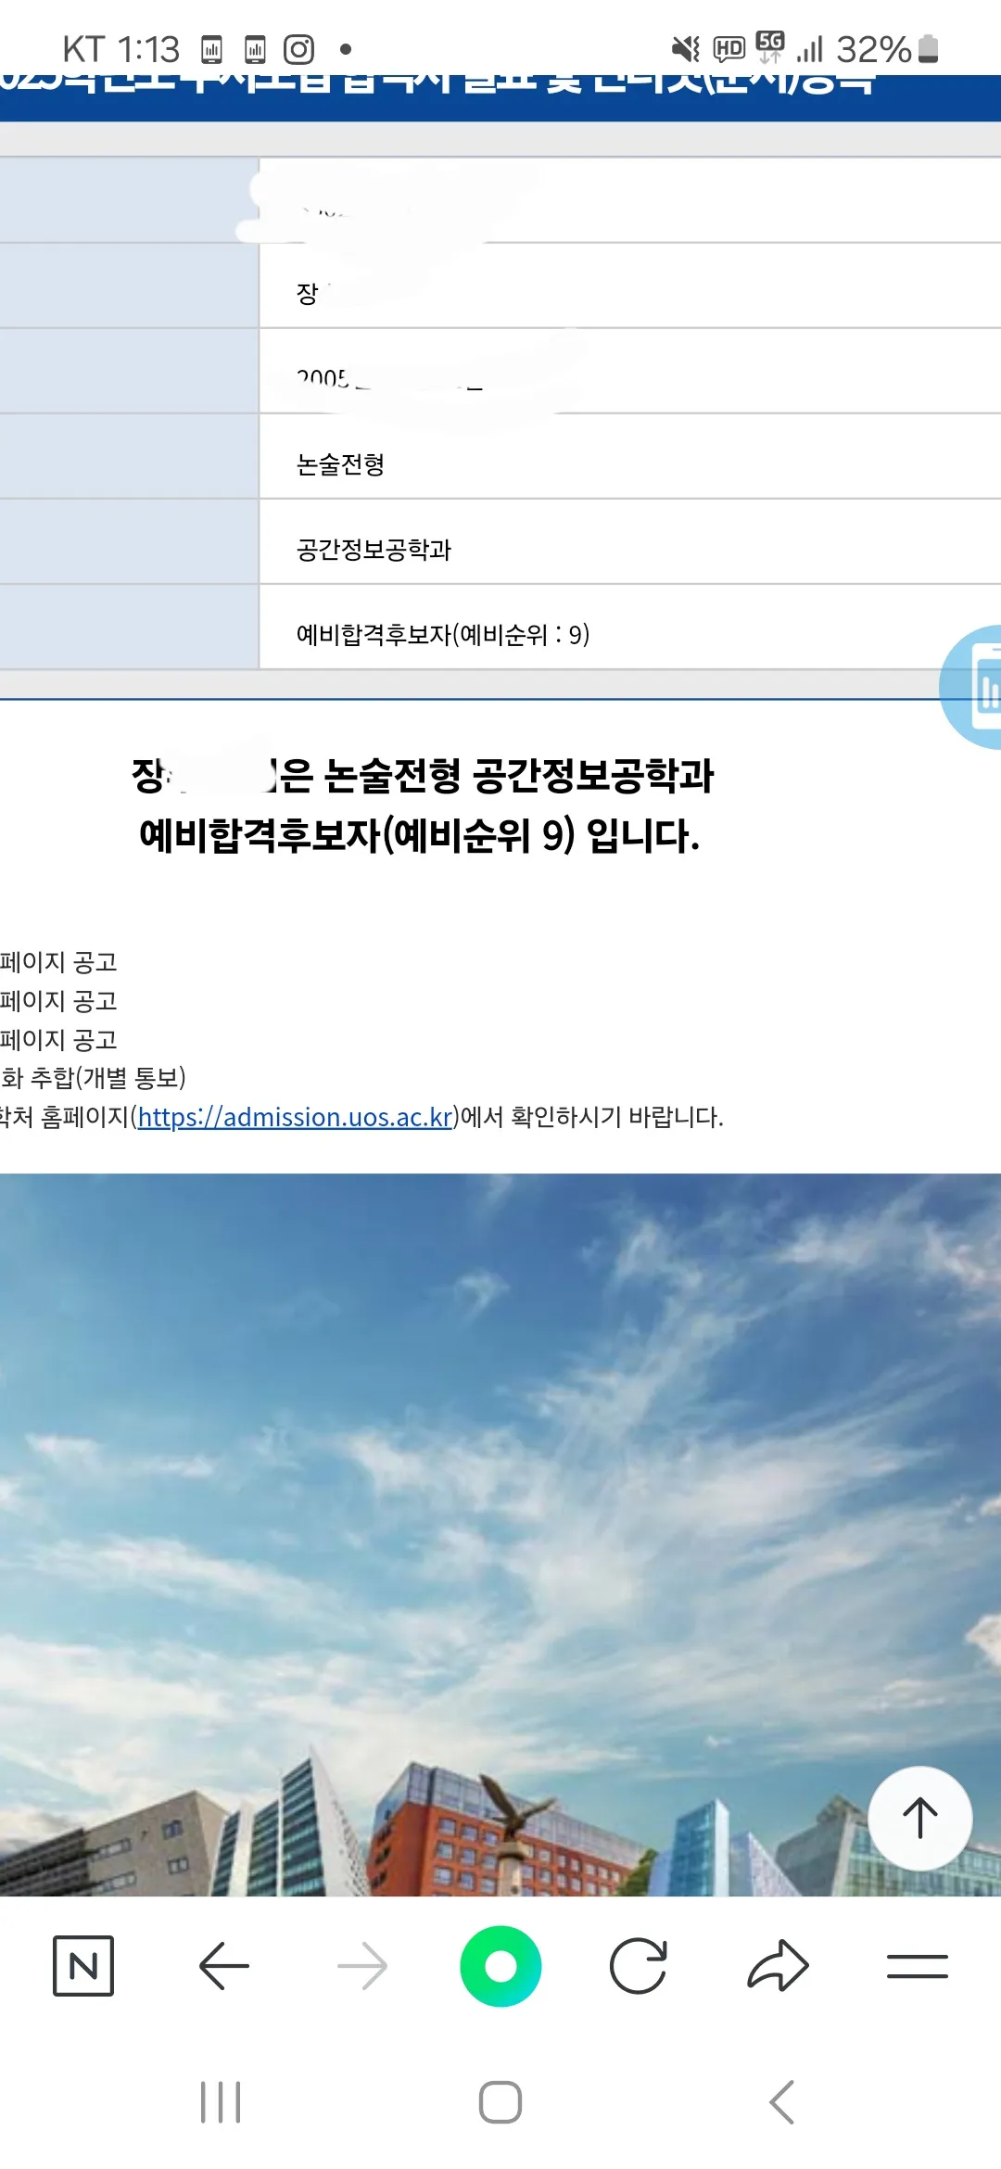Open Android recent apps button
Image resolution: width=1001 pixels, height=2169 pixels.
point(221,2101)
